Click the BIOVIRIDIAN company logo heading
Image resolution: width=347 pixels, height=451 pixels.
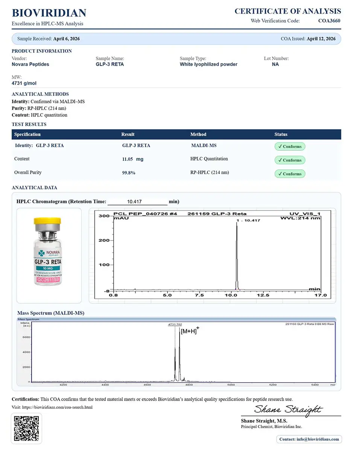49,13
